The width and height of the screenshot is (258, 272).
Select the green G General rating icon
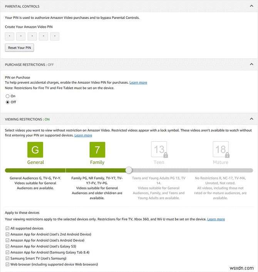tap(35, 150)
